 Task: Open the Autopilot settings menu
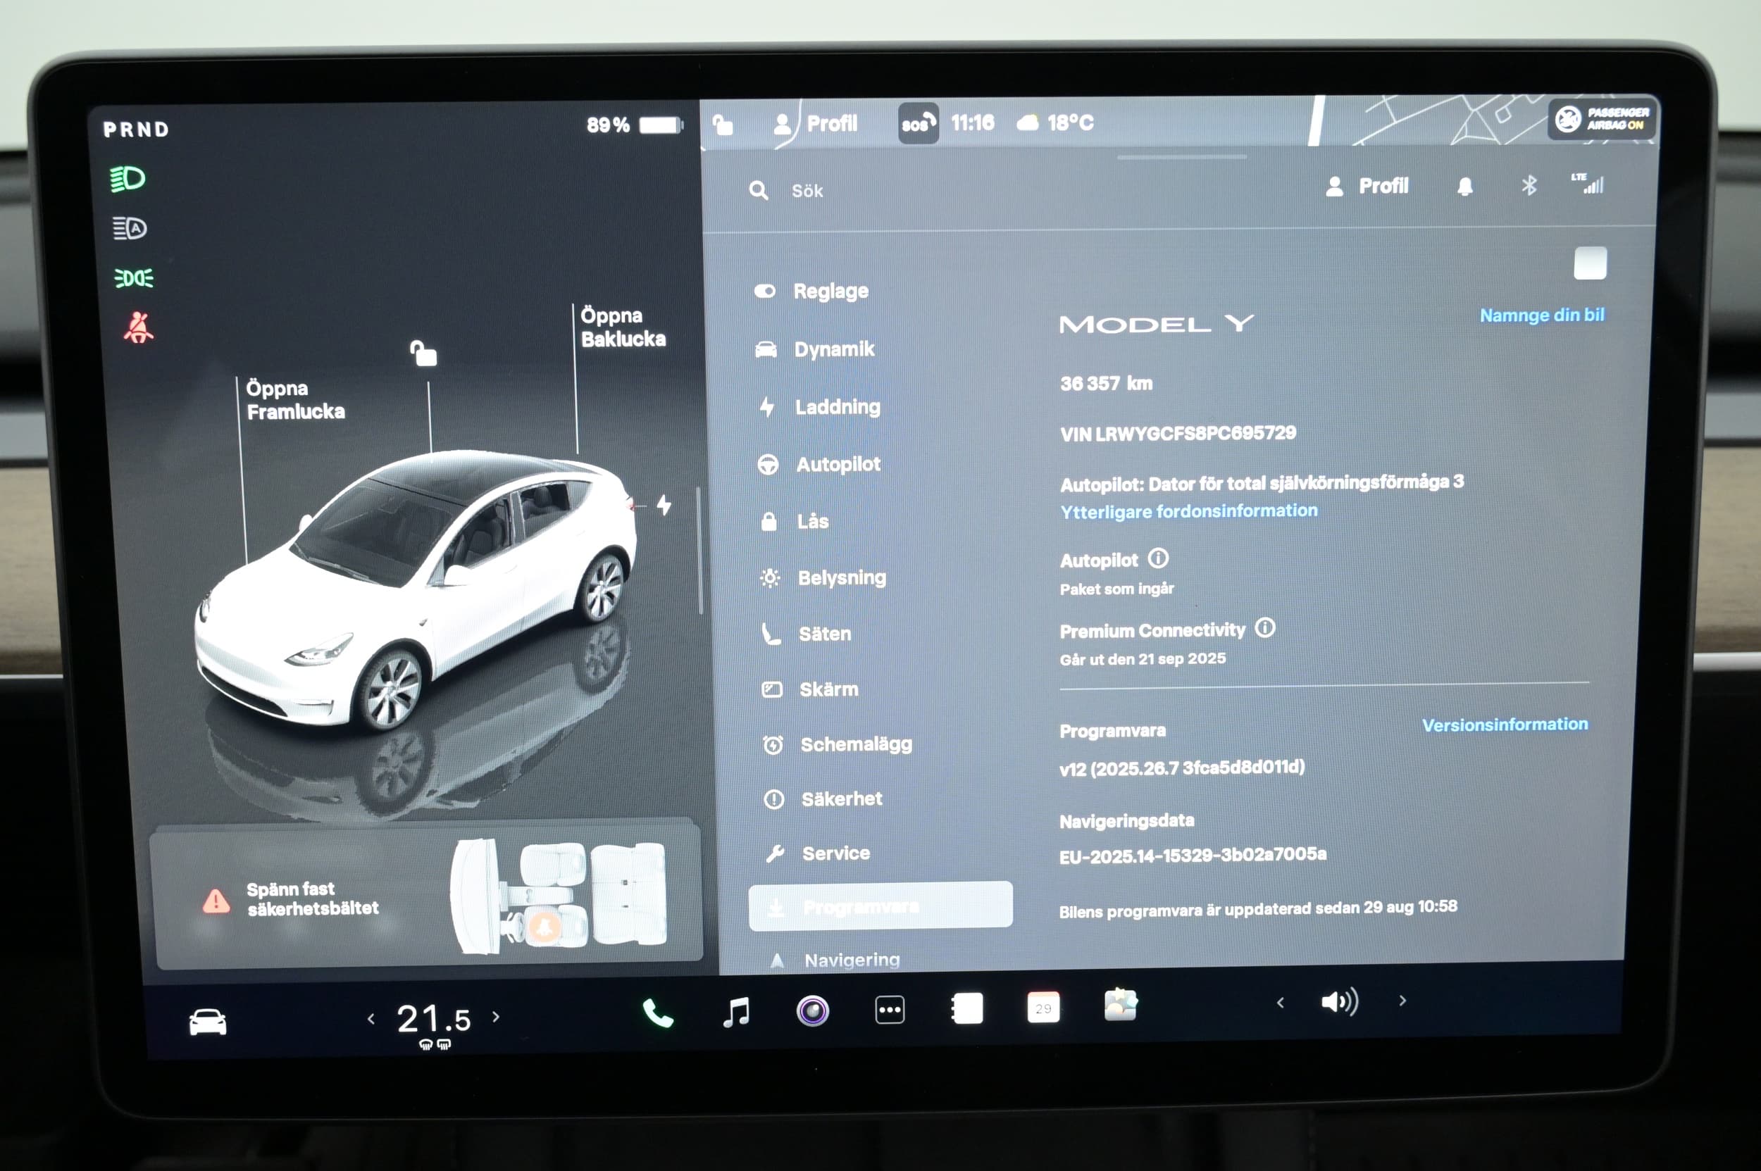click(x=819, y=465)
